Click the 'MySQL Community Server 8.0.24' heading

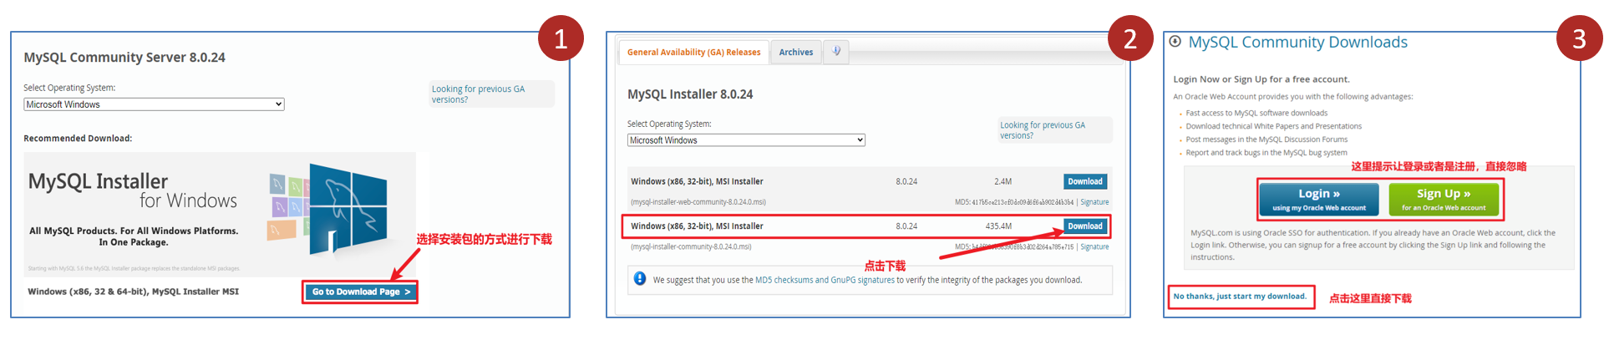click(x=124, y=58)
